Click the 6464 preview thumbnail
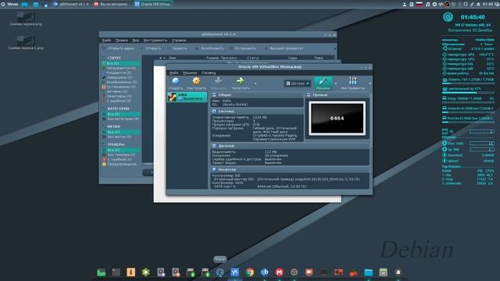The width and height of the screenshot is (500, 281). (x=337, y=118)
